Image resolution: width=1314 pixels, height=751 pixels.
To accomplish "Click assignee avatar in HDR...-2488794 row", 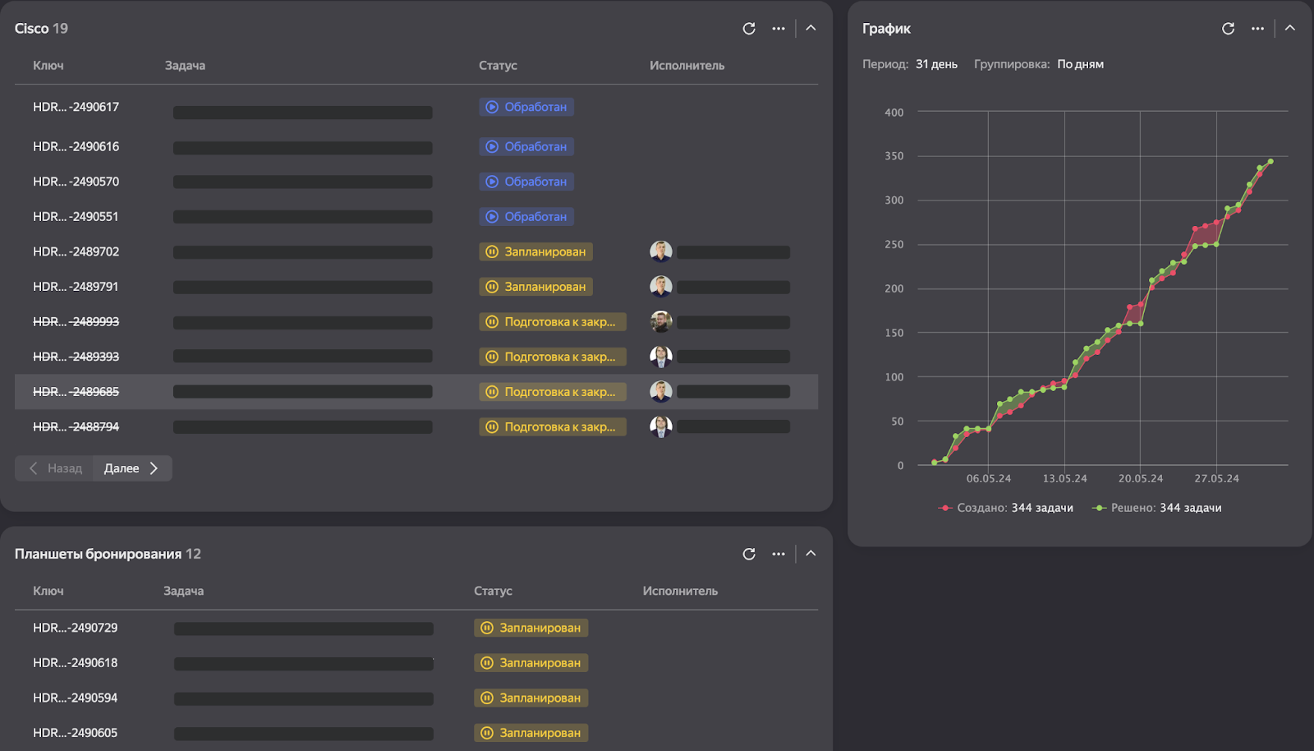I will (x=661, y=427).
